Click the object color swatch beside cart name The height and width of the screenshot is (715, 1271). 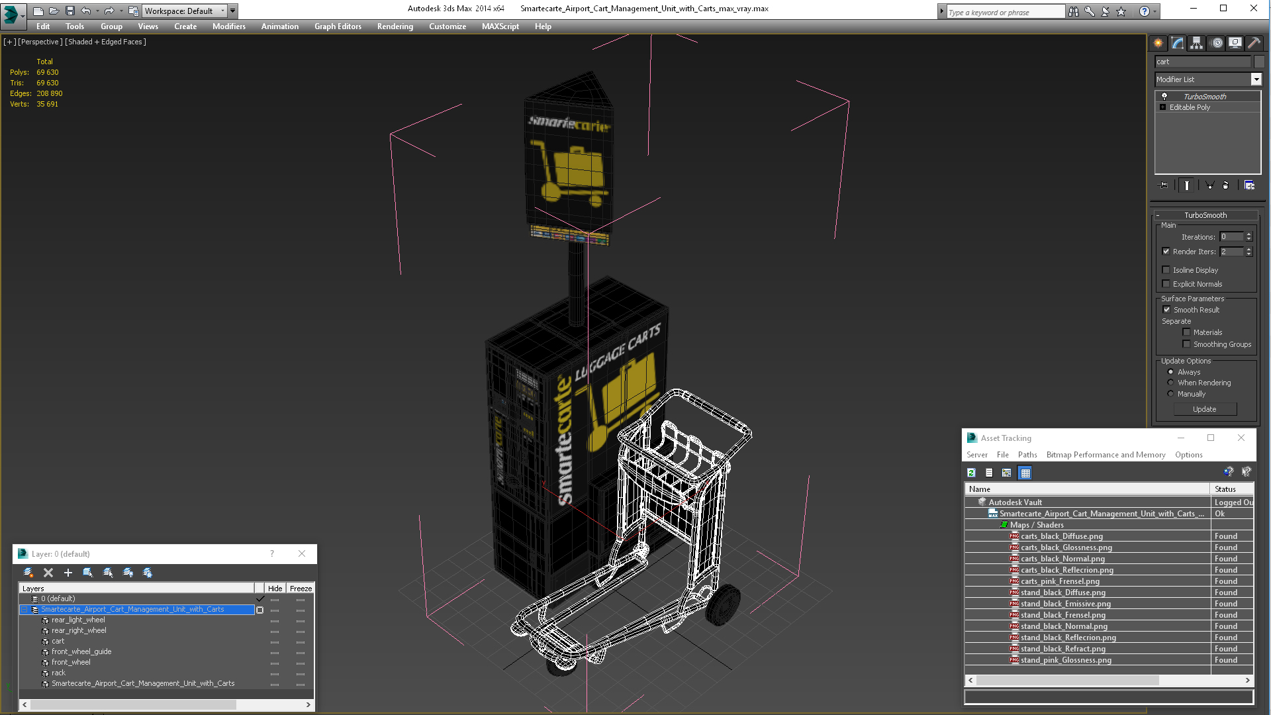point(1258,62)
